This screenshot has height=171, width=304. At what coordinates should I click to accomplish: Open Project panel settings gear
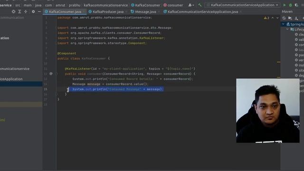[x=33, y=11]
